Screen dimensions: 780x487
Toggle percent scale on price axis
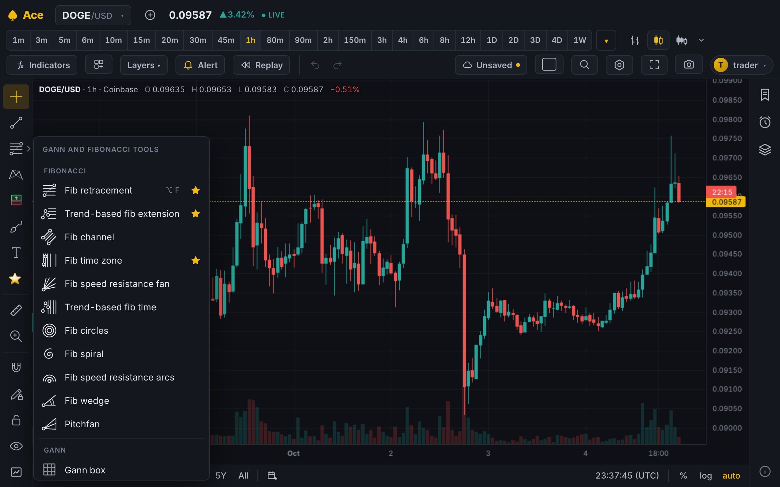coord(683,476)
